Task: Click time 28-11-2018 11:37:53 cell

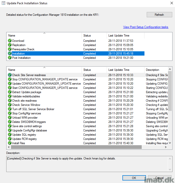Action: coord(121,41)
